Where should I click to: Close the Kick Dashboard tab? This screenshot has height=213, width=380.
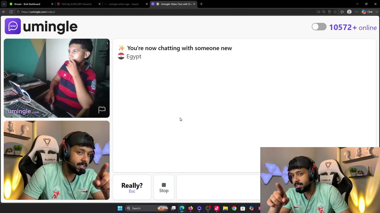coord(52,4)
